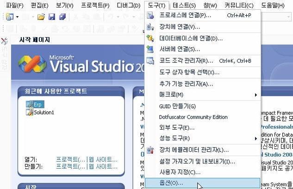The image size is (293, 189).
Task: Click the Solution1 project icon
Action: point(30,113)
